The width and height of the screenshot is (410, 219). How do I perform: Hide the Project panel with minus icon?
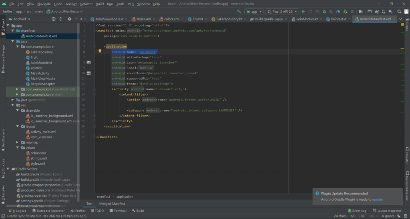76,19
